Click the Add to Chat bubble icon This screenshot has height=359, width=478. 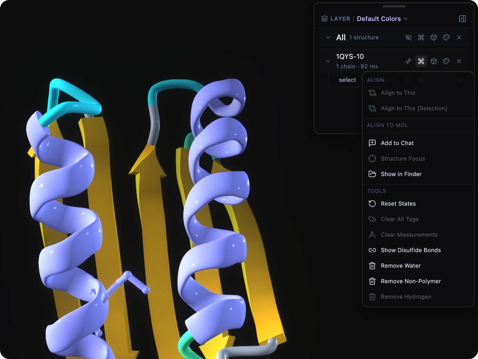372,143
